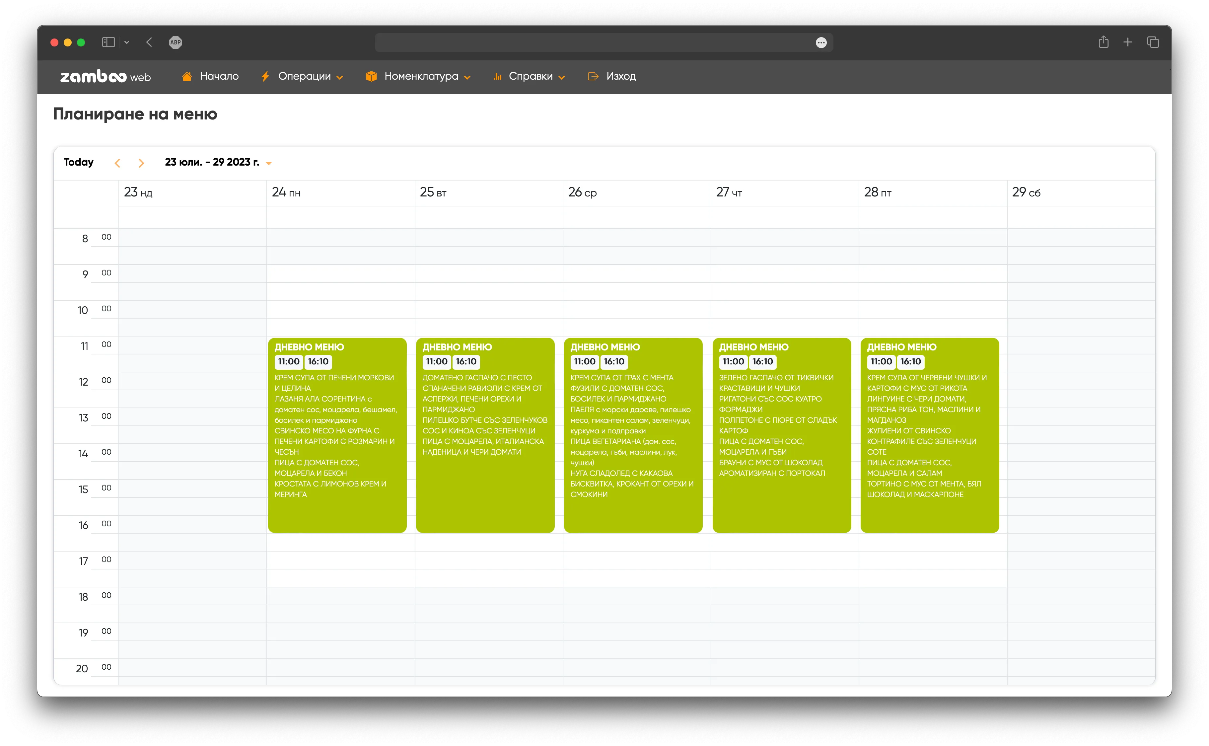Go back with browser back arrow
The width and height of the screenshot is (1209, 746).
click(x=149, y=42)
